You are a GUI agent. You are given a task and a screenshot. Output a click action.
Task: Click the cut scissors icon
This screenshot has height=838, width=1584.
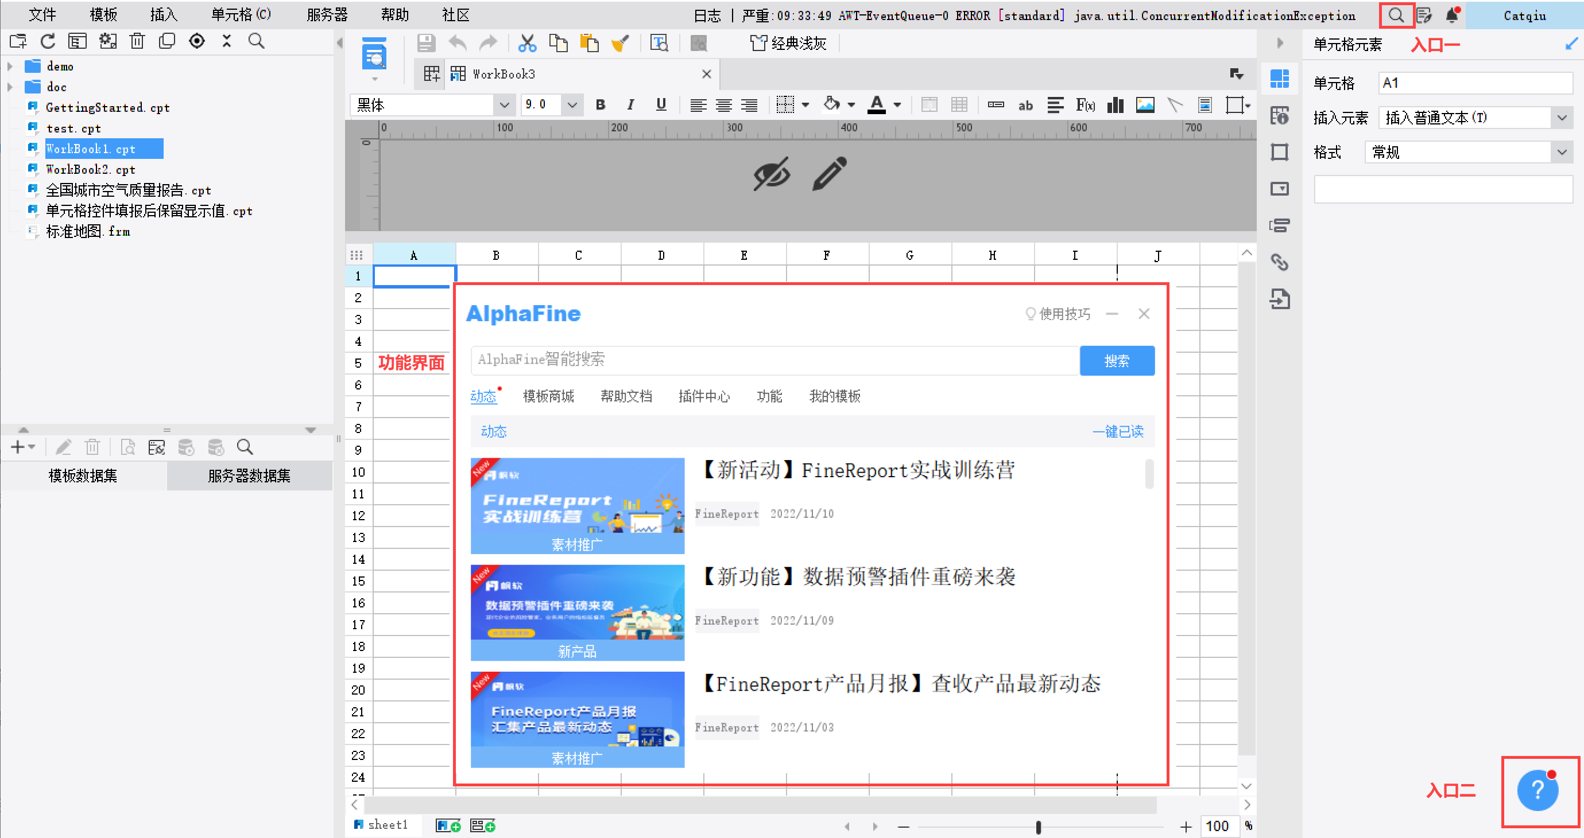click(x=527, y=43)
